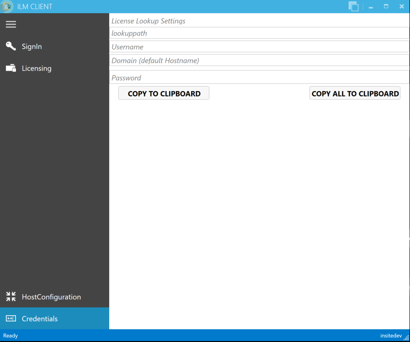This screenshot has height=342, width=410.
Task: Click the ILM CLIENT logo icon
Action: [x=7, y=6]
